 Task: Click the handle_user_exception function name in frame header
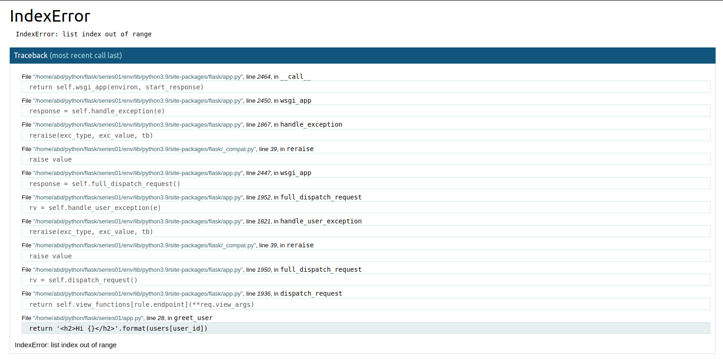[x=321, y=221]
